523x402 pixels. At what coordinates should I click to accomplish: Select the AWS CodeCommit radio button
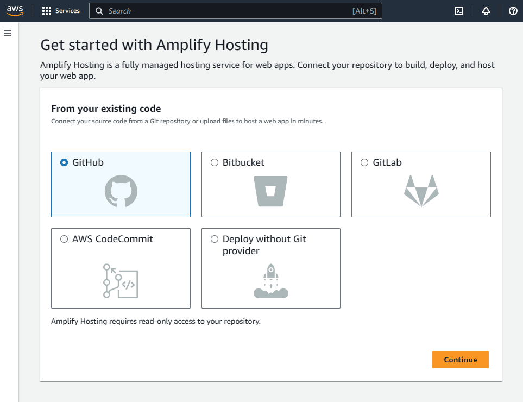[x=64, y=239]
